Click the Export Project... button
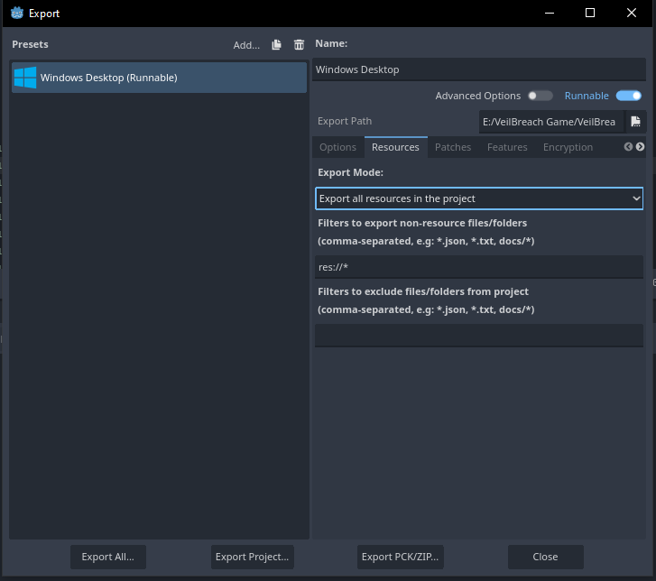Image resolution: width=656 pixels, height=581 pixels. [x=253, y=557]
